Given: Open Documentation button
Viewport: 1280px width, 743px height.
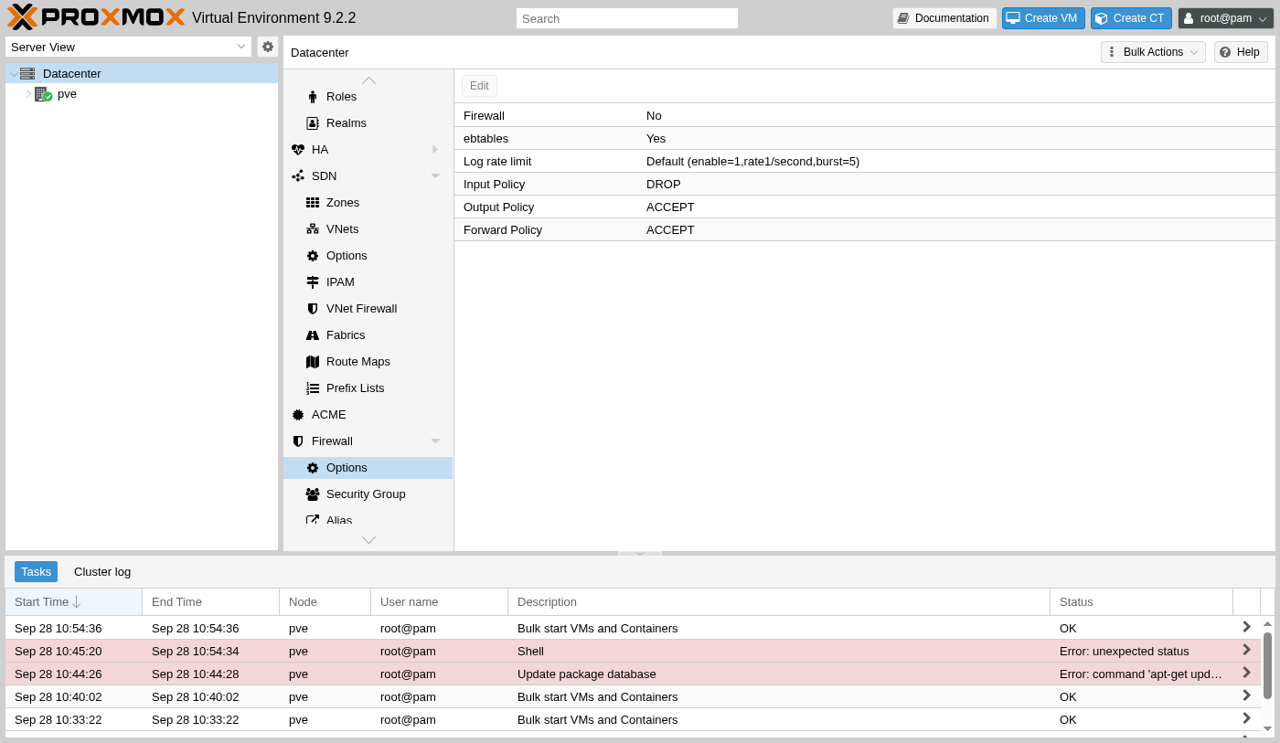Looking at the screenshot, I should (944, 18).
